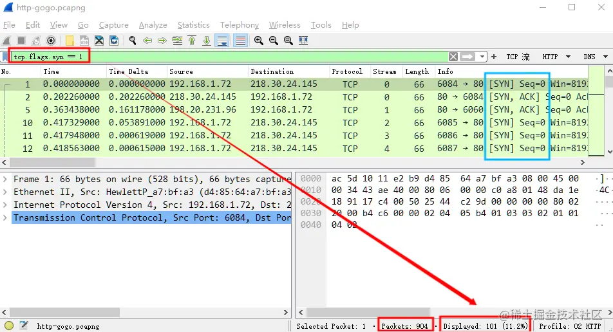Toggle auto-scroll during live capture

click(222, 41)
